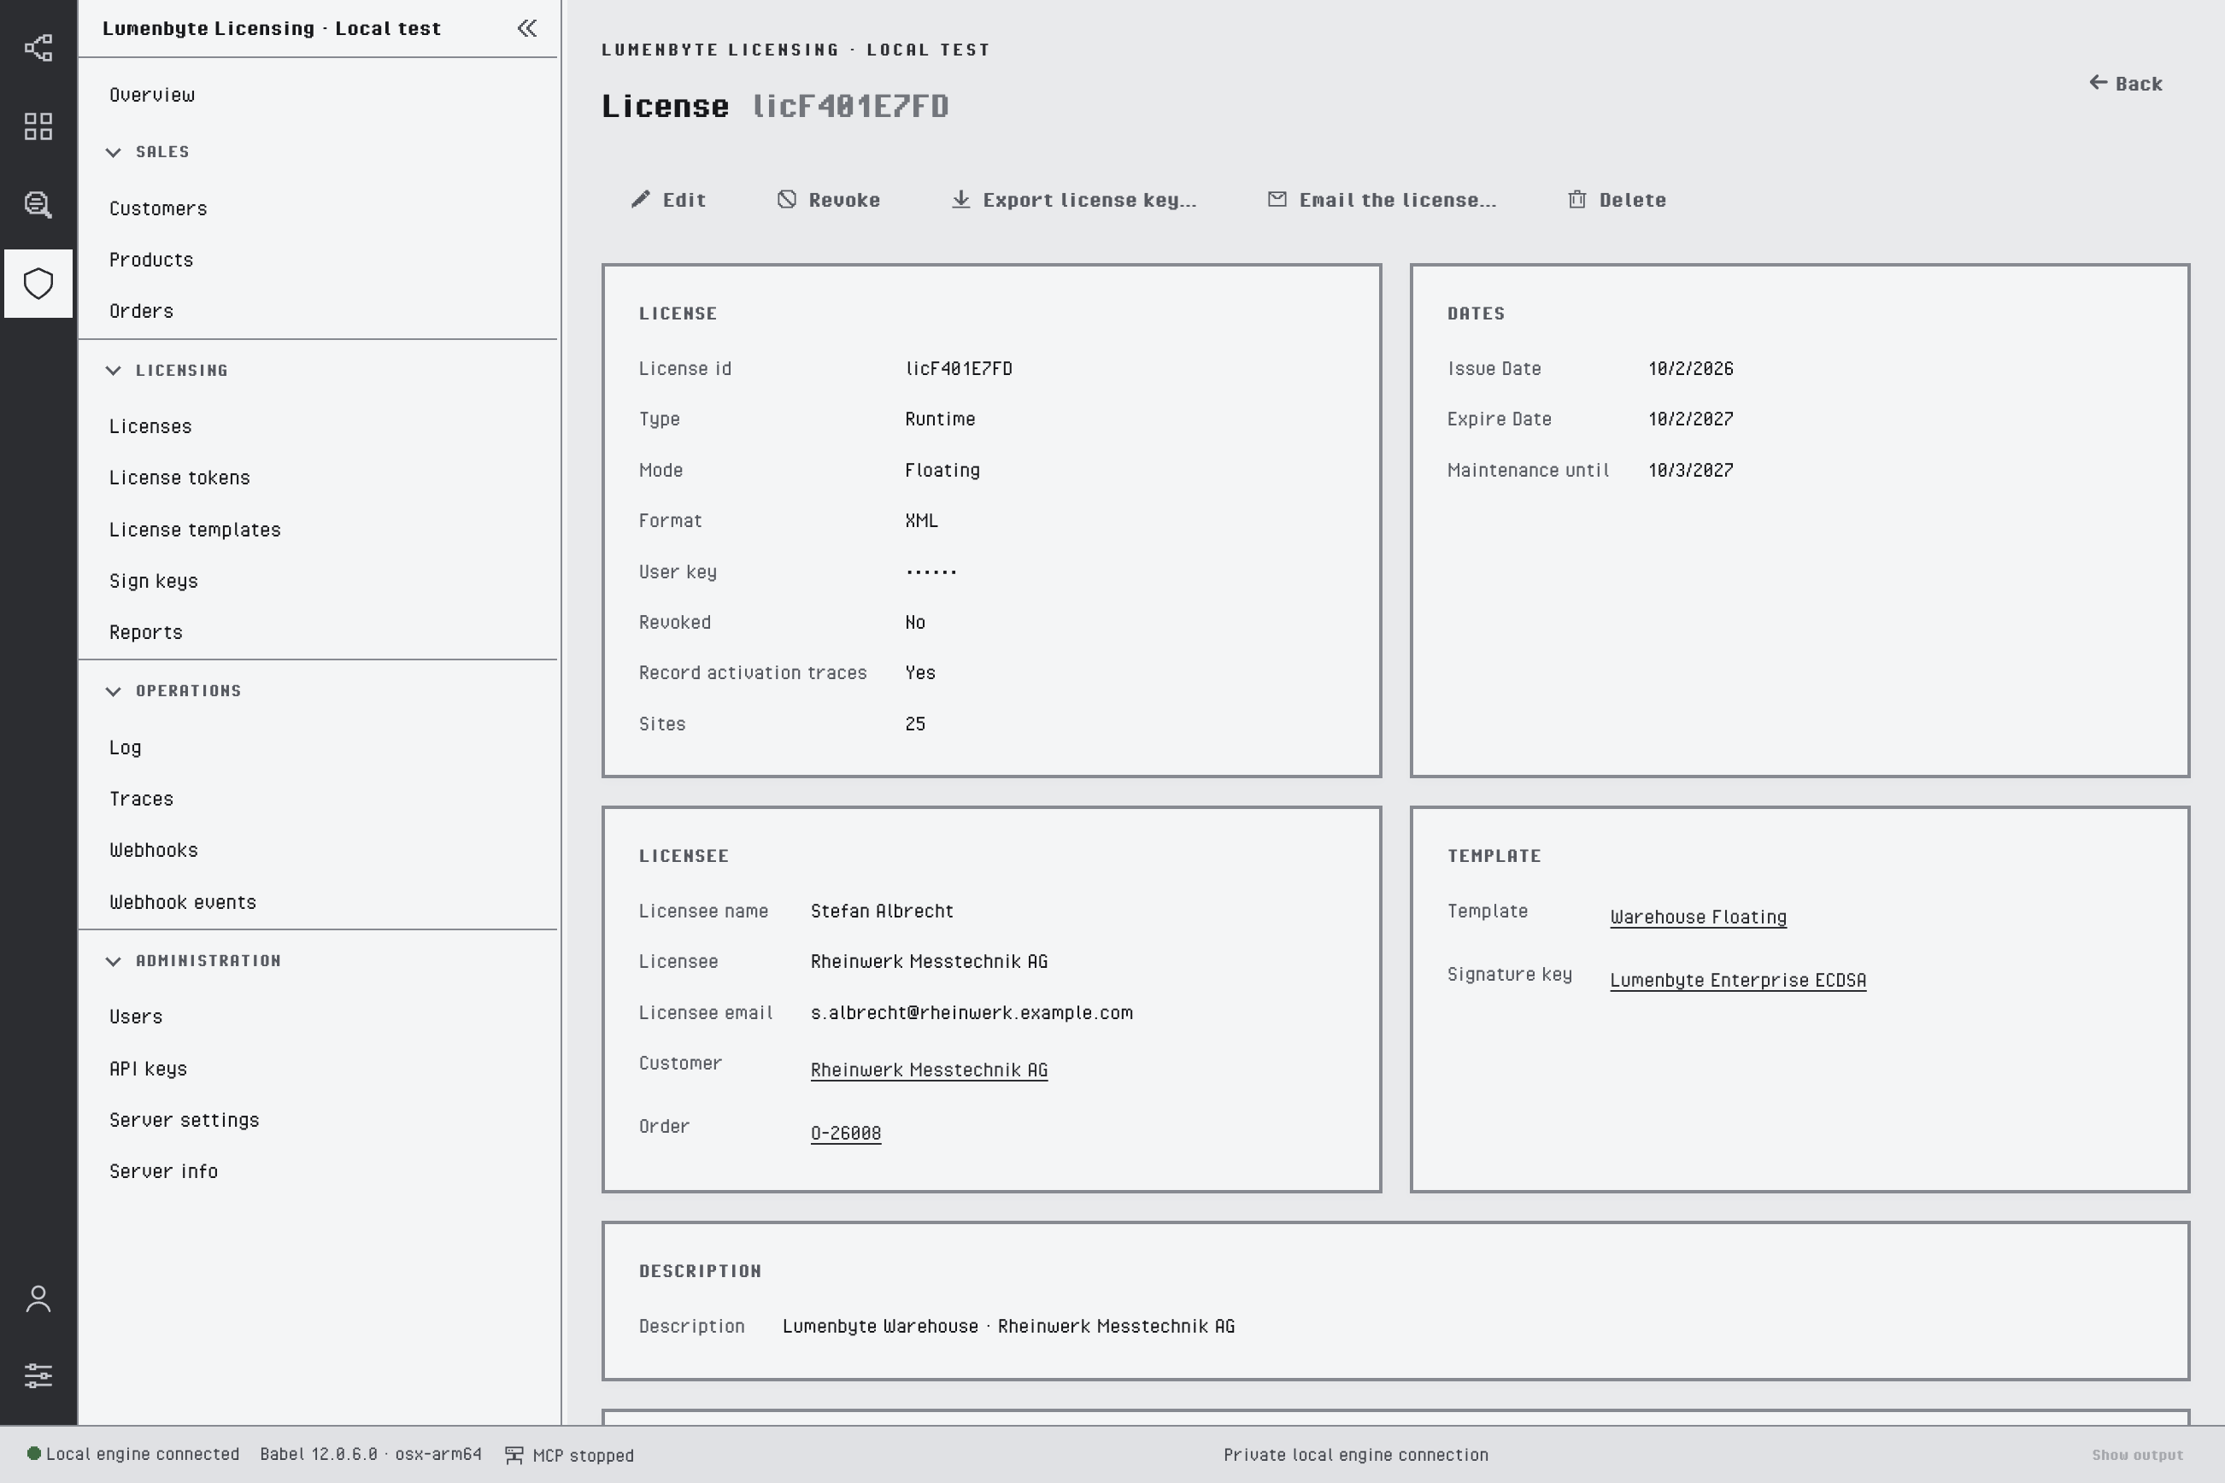This screenshot has height=1483, width=2225.
Task: Open order O-26008 link
Action: (x=846, y=1133)
